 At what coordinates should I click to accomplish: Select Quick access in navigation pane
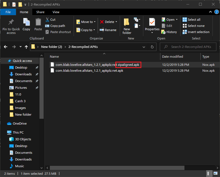tap(20, 61)
